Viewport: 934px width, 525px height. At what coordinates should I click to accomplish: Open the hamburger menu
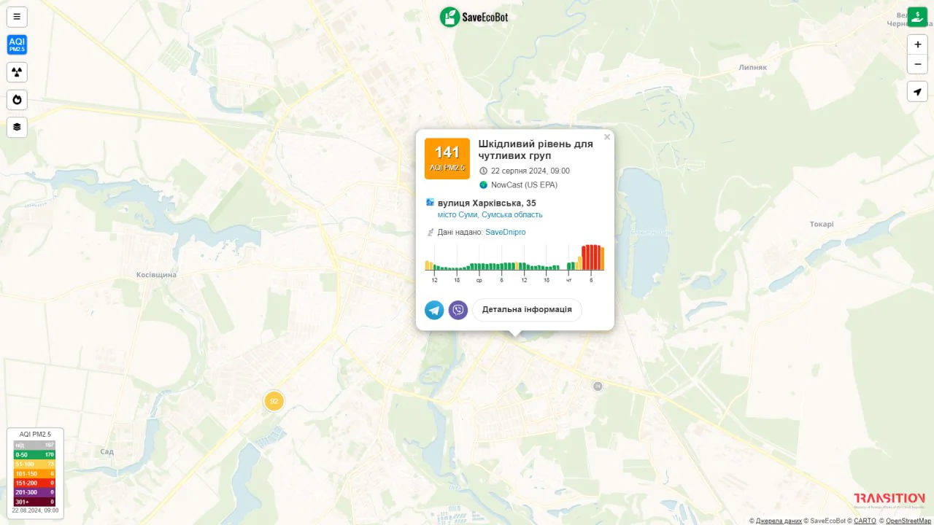point(17,17)
